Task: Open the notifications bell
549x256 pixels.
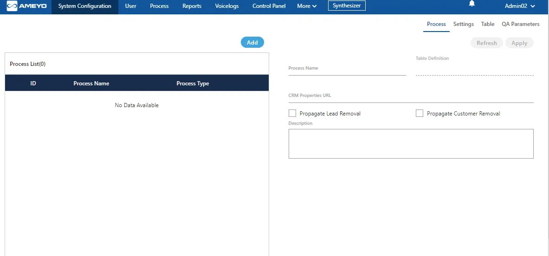Action: pyautogui.click(x=472, y=4)
